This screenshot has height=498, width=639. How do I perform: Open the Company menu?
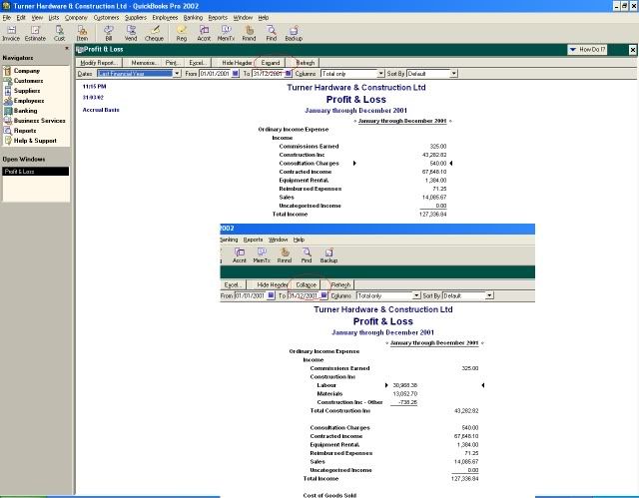click(76, 18)
